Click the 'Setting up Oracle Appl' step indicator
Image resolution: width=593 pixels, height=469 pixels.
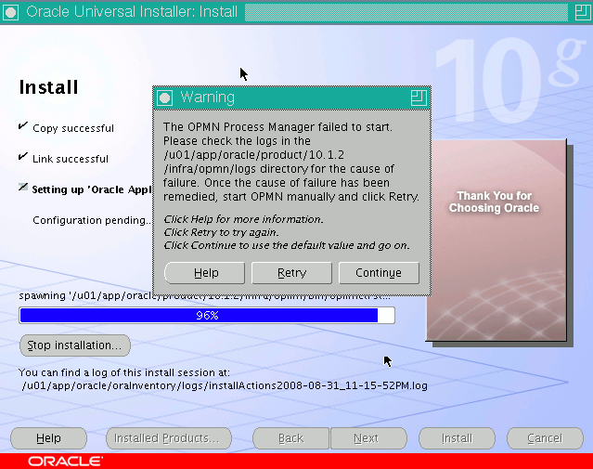[23, 187]
